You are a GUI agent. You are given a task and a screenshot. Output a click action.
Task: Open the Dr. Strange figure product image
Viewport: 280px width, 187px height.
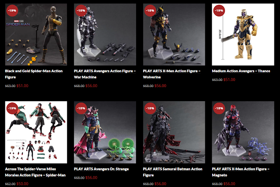pyautogui.click(x=105, y=132)
